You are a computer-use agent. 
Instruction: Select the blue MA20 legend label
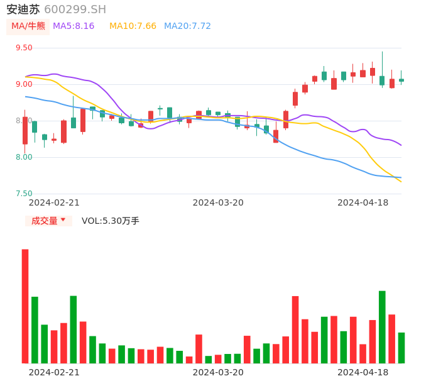click(187, 26)
